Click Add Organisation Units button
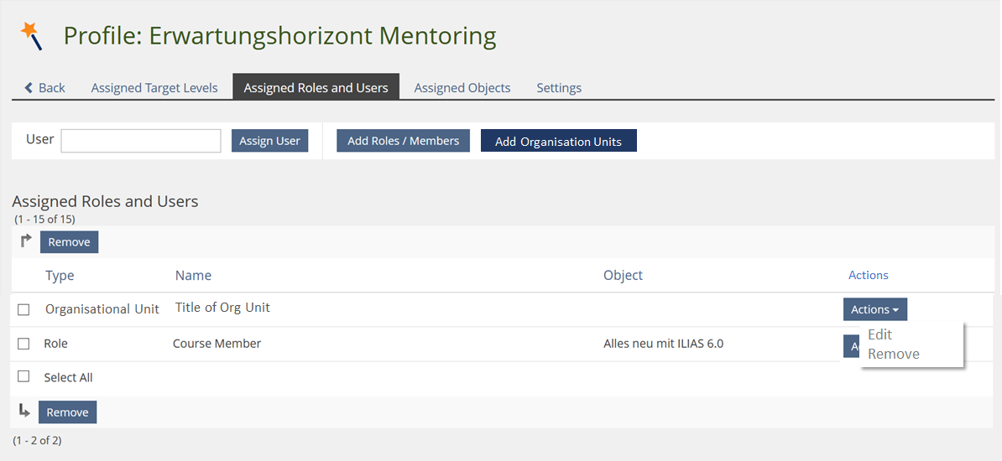The height and width of the screenshot is (461, 1002). [x=558, y=141]
